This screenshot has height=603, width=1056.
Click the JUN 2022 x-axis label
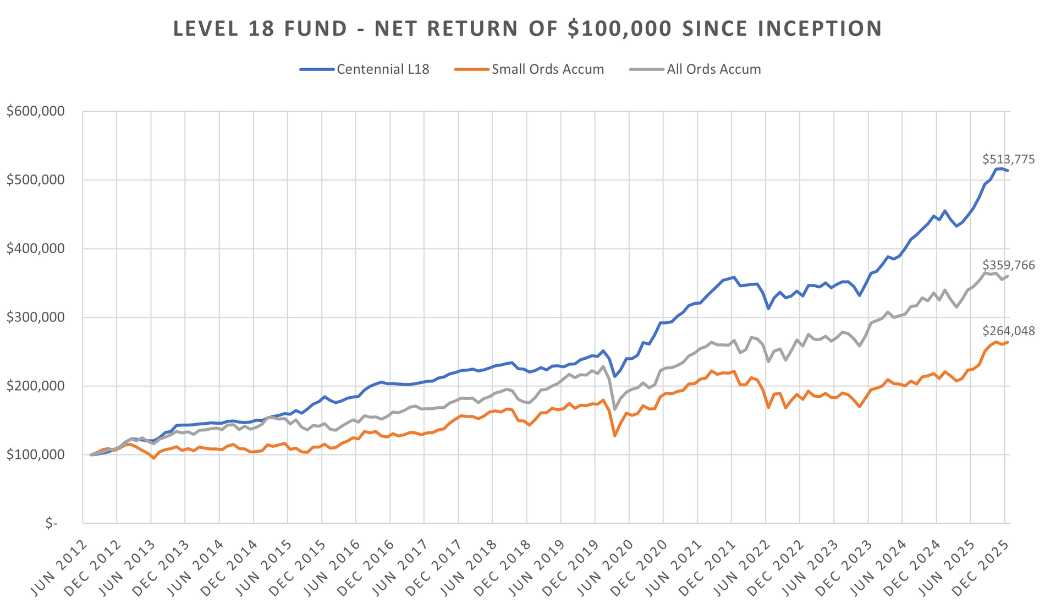[x=743, y=568]
